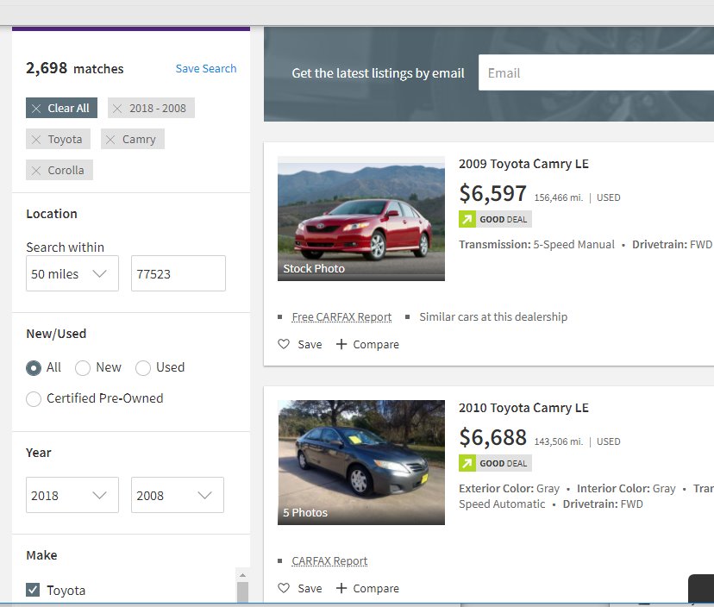
Task: Open the 2009 Toyota Camry LE listing title
Action: 523,164
